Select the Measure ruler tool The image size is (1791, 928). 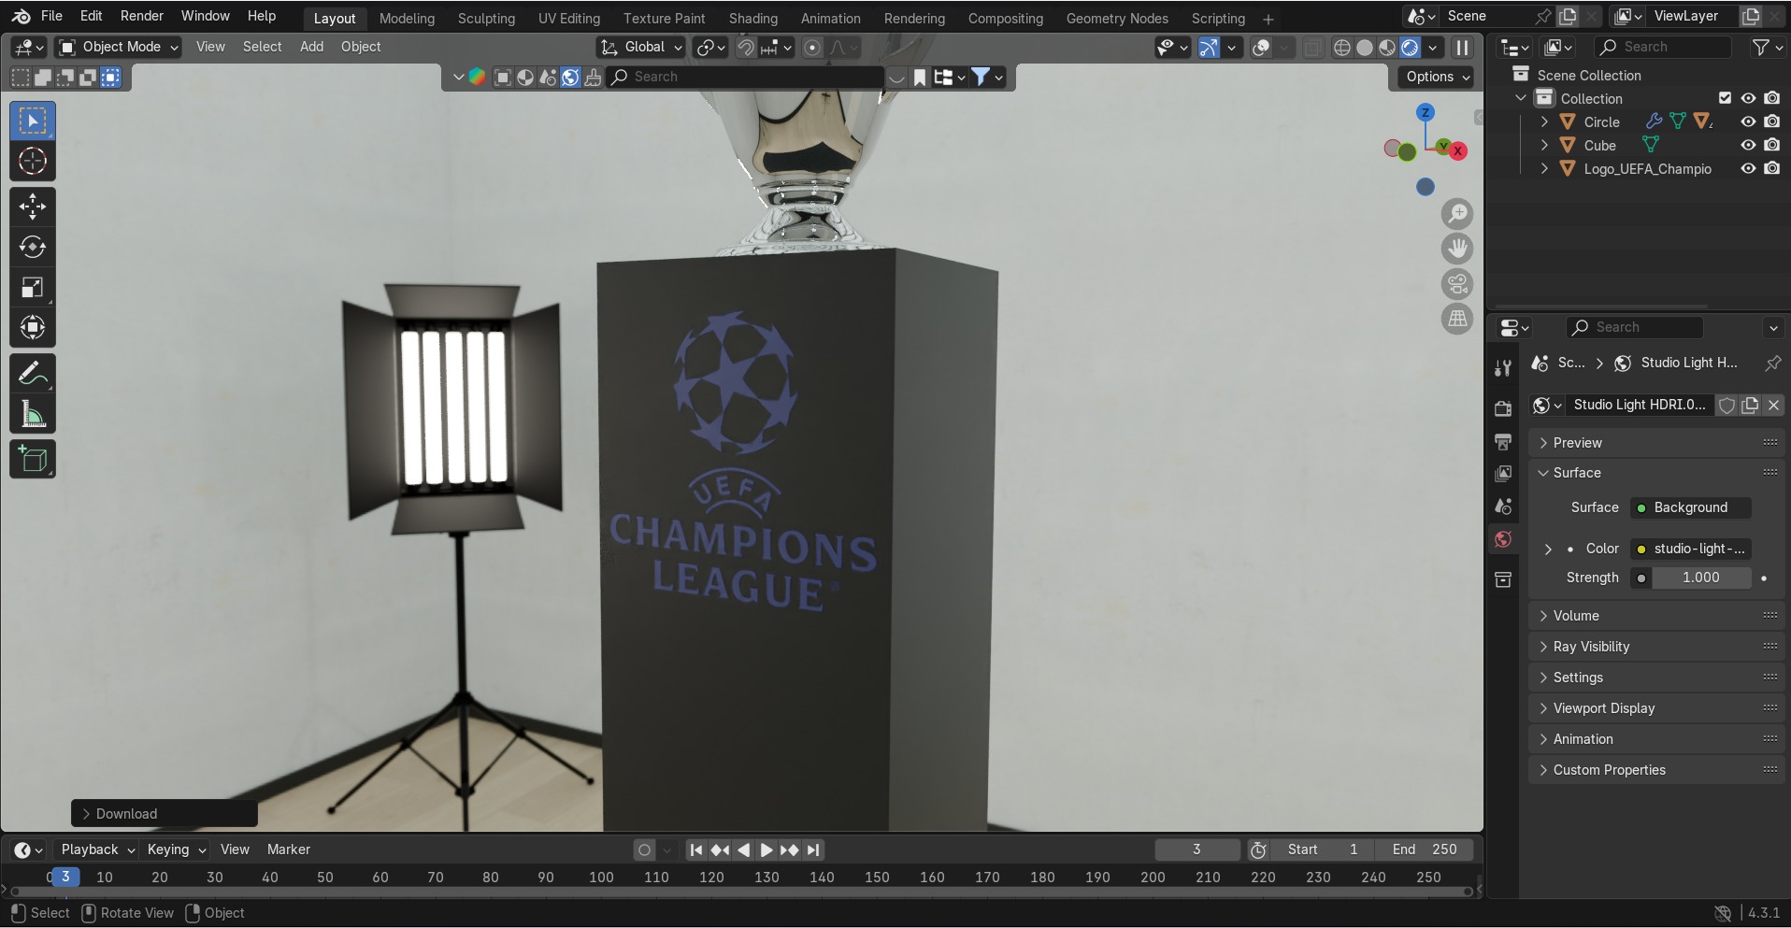pos(33,414)
